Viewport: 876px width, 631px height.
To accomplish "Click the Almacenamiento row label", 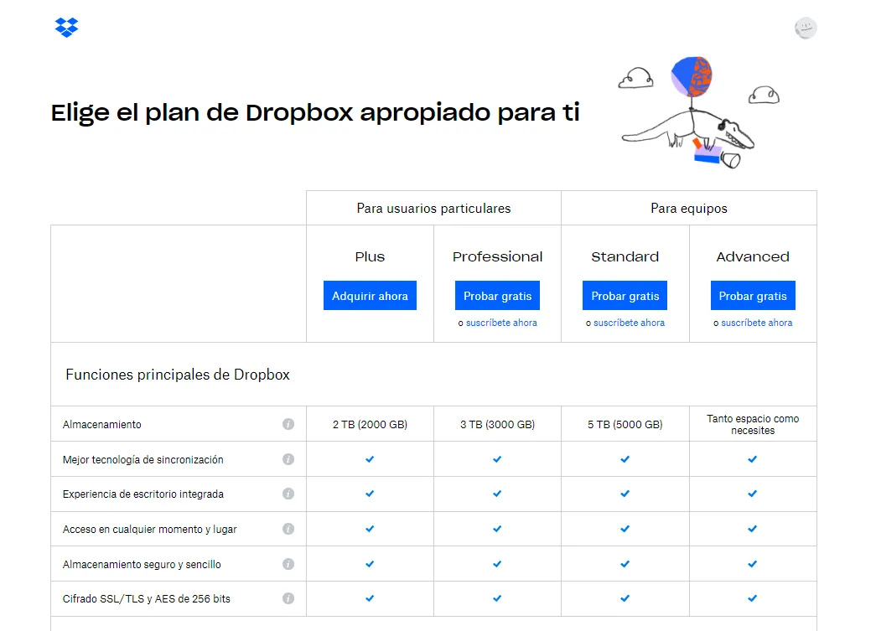I will click(x=101, y=424).
